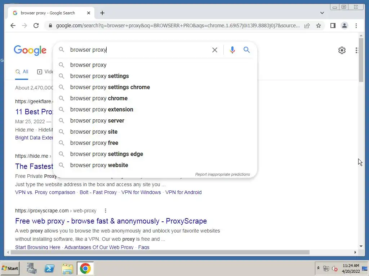Click horizontal scroll right arrow
The image size is (369, 276).
click(x=355, y=252)
